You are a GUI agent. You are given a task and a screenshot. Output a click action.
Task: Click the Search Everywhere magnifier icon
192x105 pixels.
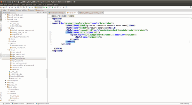point(190,7)
